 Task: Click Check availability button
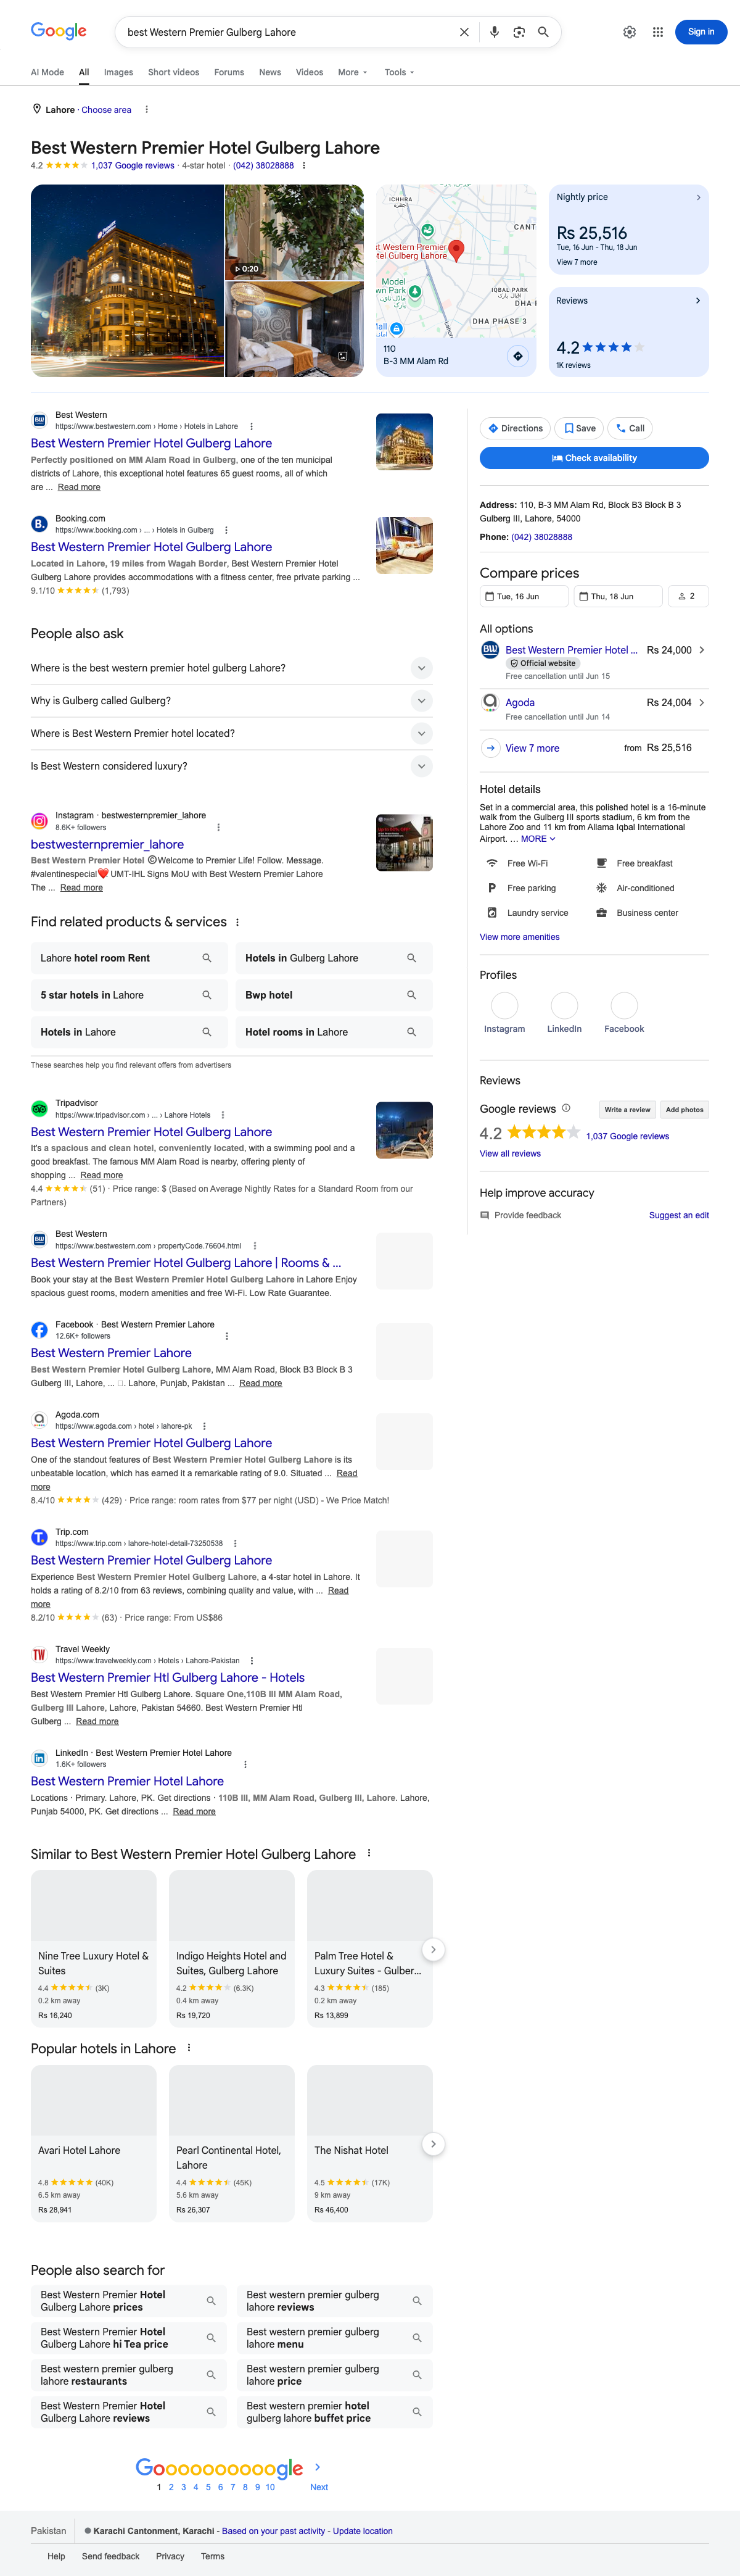[x=594, y=458]
